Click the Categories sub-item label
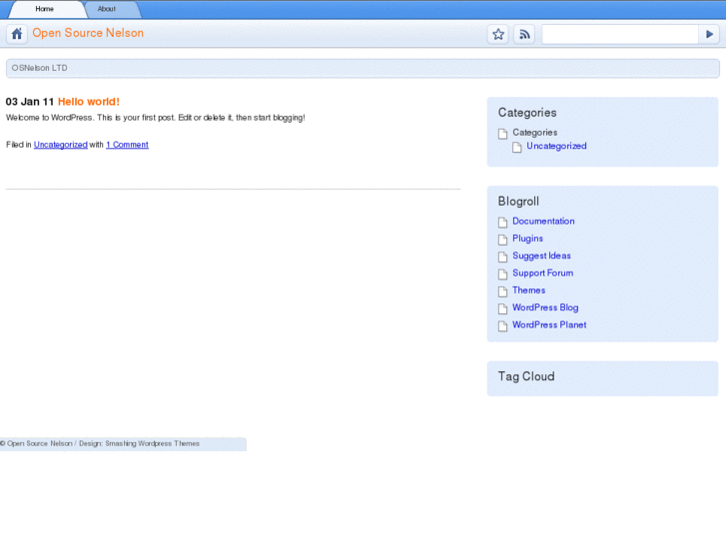This screenshot has width=726, height=544. (x=535, y=133)
